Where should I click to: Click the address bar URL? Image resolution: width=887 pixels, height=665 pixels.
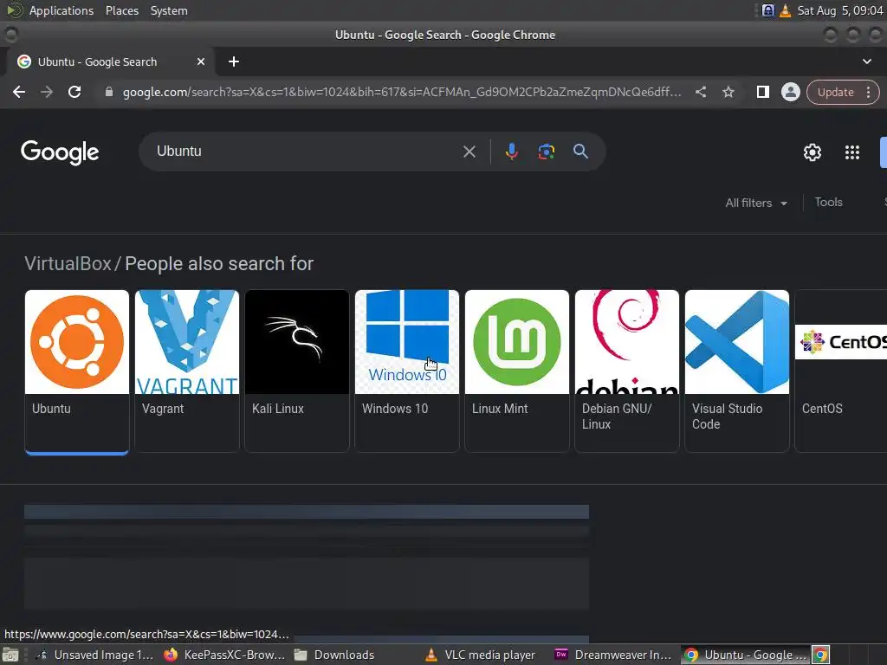tap(402, 92)
